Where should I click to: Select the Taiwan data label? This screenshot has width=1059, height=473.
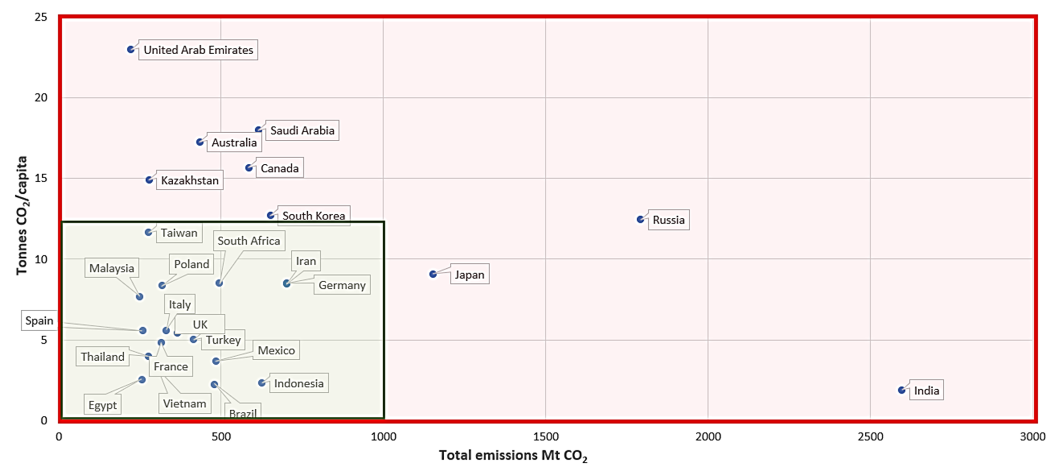click(x=179, y=233)
